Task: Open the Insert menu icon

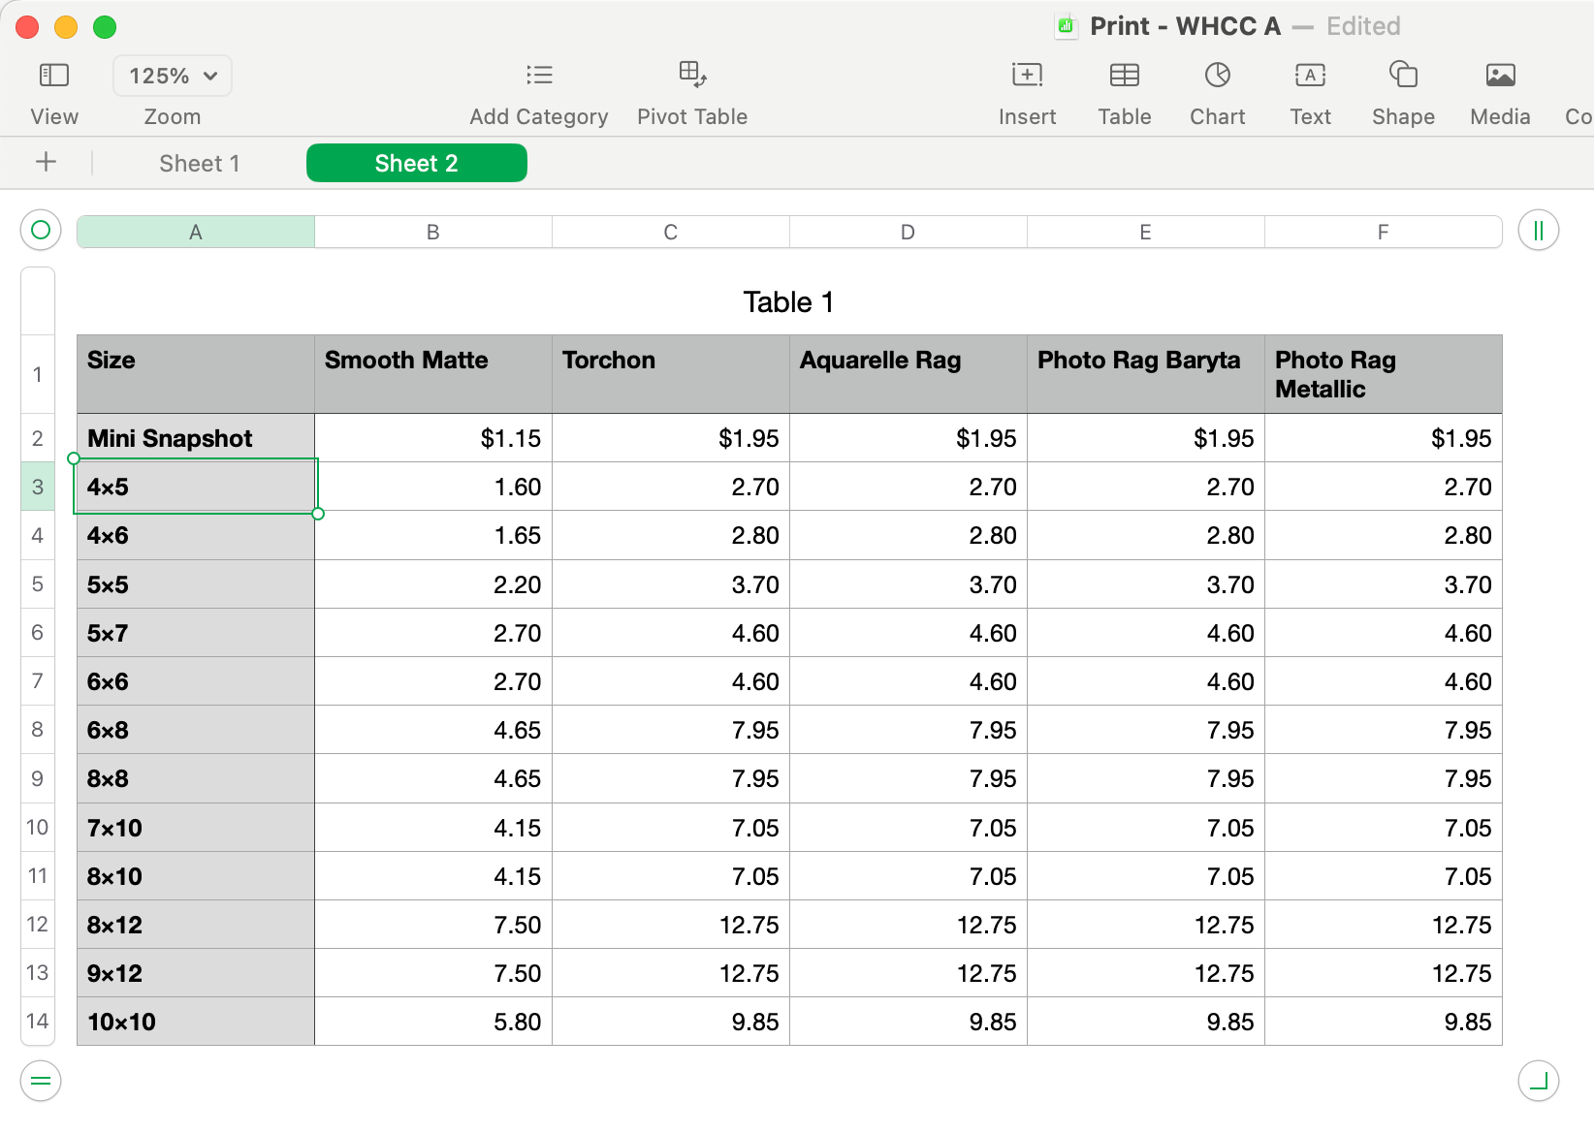Action: coord(1027,76)
